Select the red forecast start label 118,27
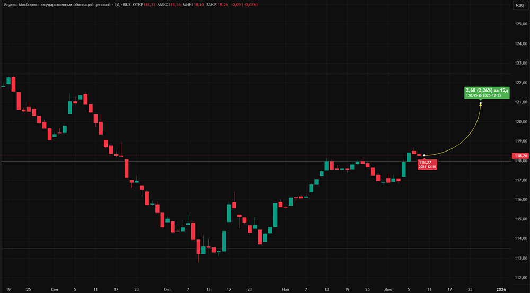Image resolution: width=530 pixels, height=293 pixels. [427, 165]
